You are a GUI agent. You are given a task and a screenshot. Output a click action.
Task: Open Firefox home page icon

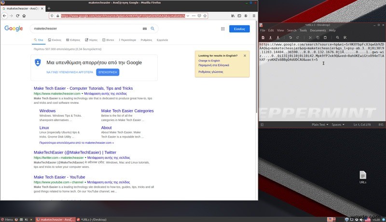coord(24,16)
